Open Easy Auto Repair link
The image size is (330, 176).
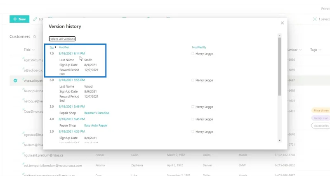point(96,126)
